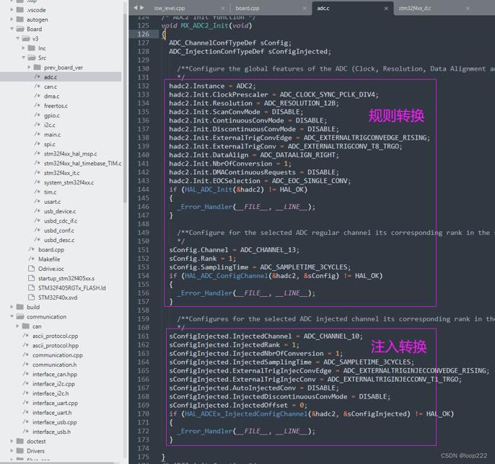Click line number 126 in the gutter
495x464 pixels.
[143, 34]
